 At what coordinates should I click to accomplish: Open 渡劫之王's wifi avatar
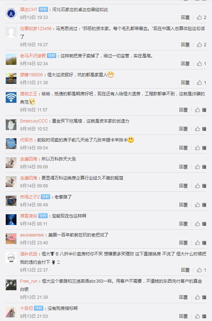11,98
